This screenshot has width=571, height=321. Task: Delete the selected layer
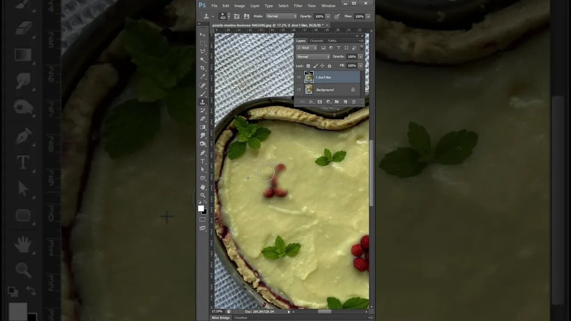click(x=354, y=102)
